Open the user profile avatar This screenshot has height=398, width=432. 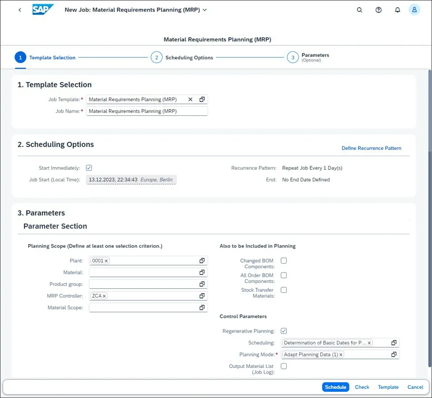[414, 10]
